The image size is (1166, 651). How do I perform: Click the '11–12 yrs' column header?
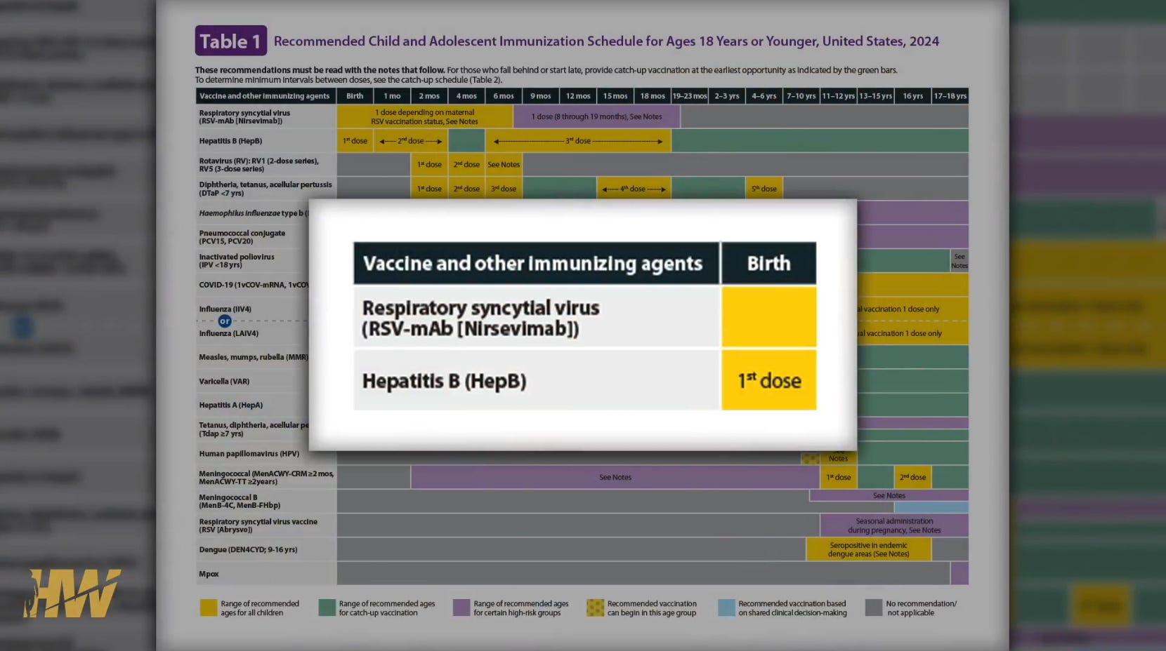839,96
